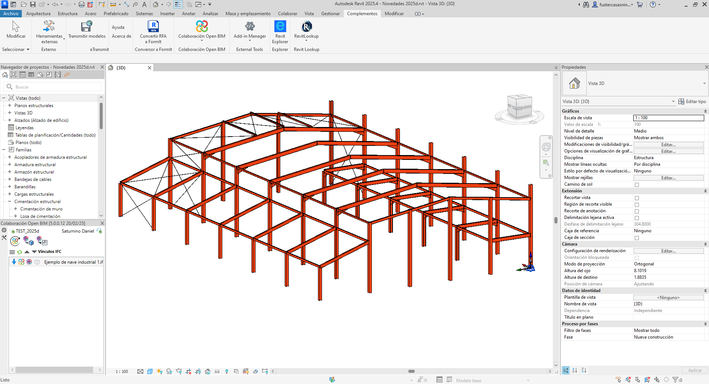Click the ViewCube in the 3D view

520,107
